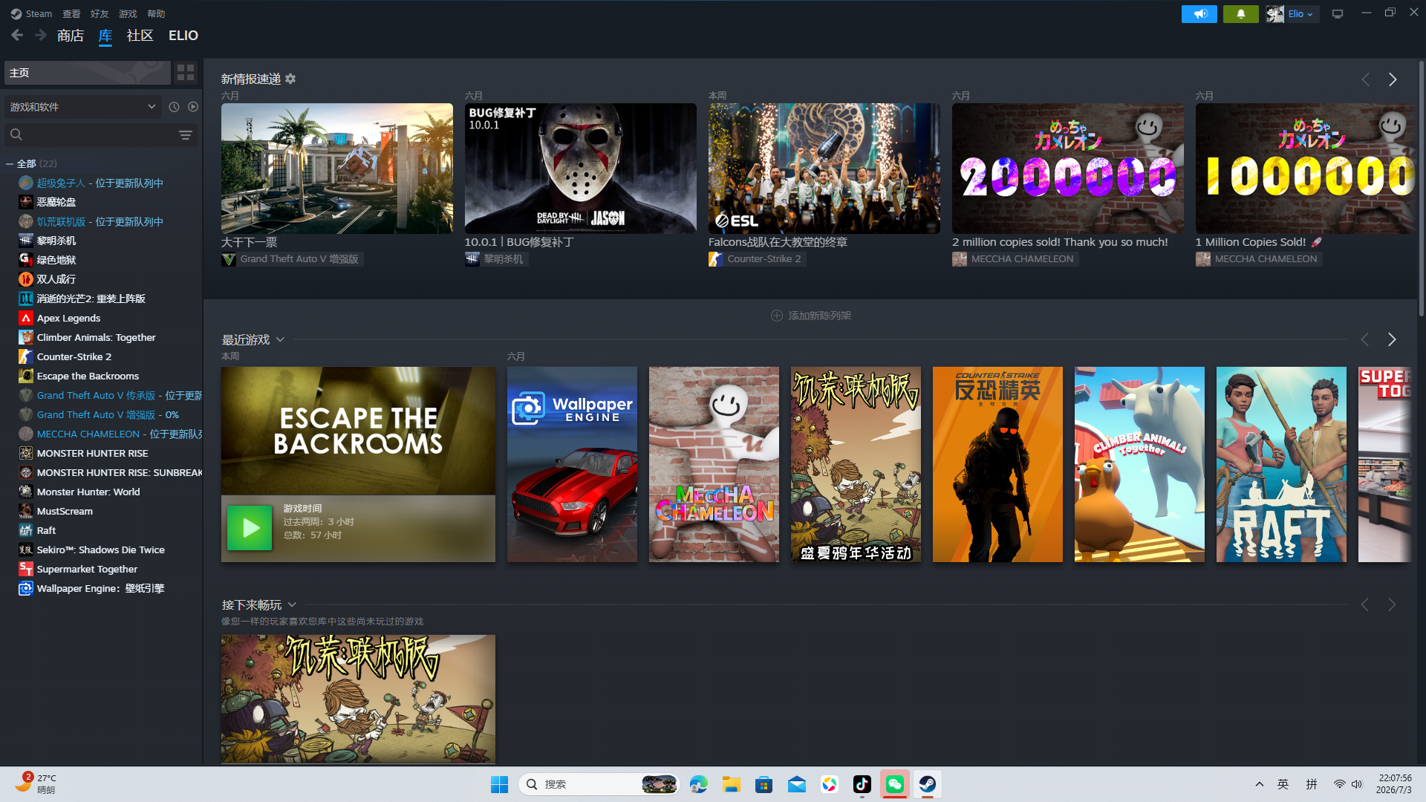Open the notifications bell
1426x802 pixels.
pyautogui.click(x=1240, y=14)
